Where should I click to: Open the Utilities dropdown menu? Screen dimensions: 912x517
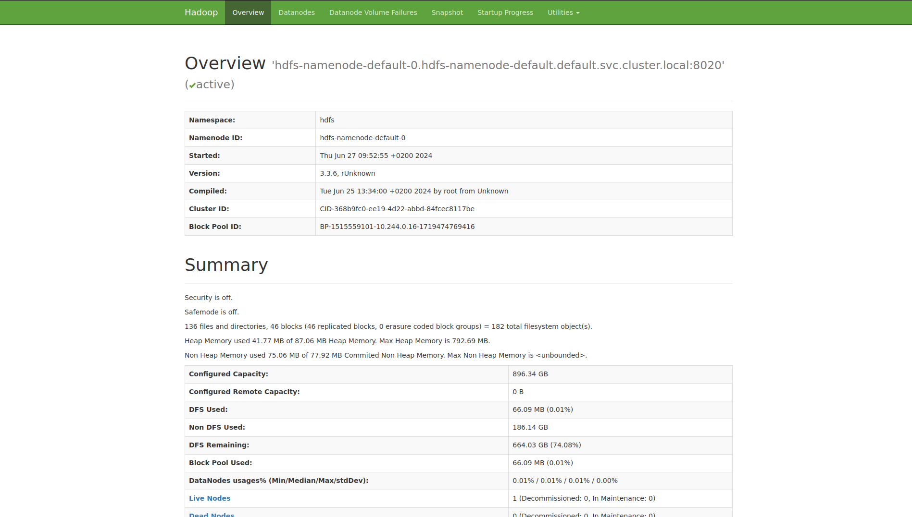(x=563, y=12)
